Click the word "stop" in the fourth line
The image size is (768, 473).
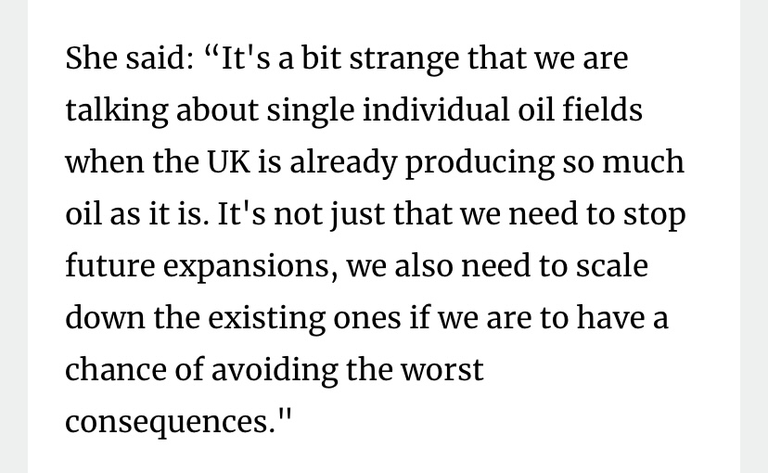654,215
